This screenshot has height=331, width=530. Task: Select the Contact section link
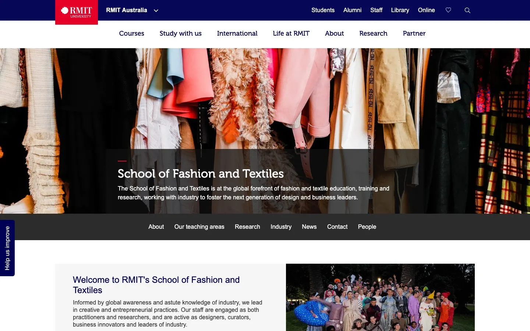[x=337, y=227]
